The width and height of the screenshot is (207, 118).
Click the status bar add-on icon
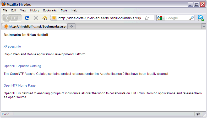tap(198, 114)
